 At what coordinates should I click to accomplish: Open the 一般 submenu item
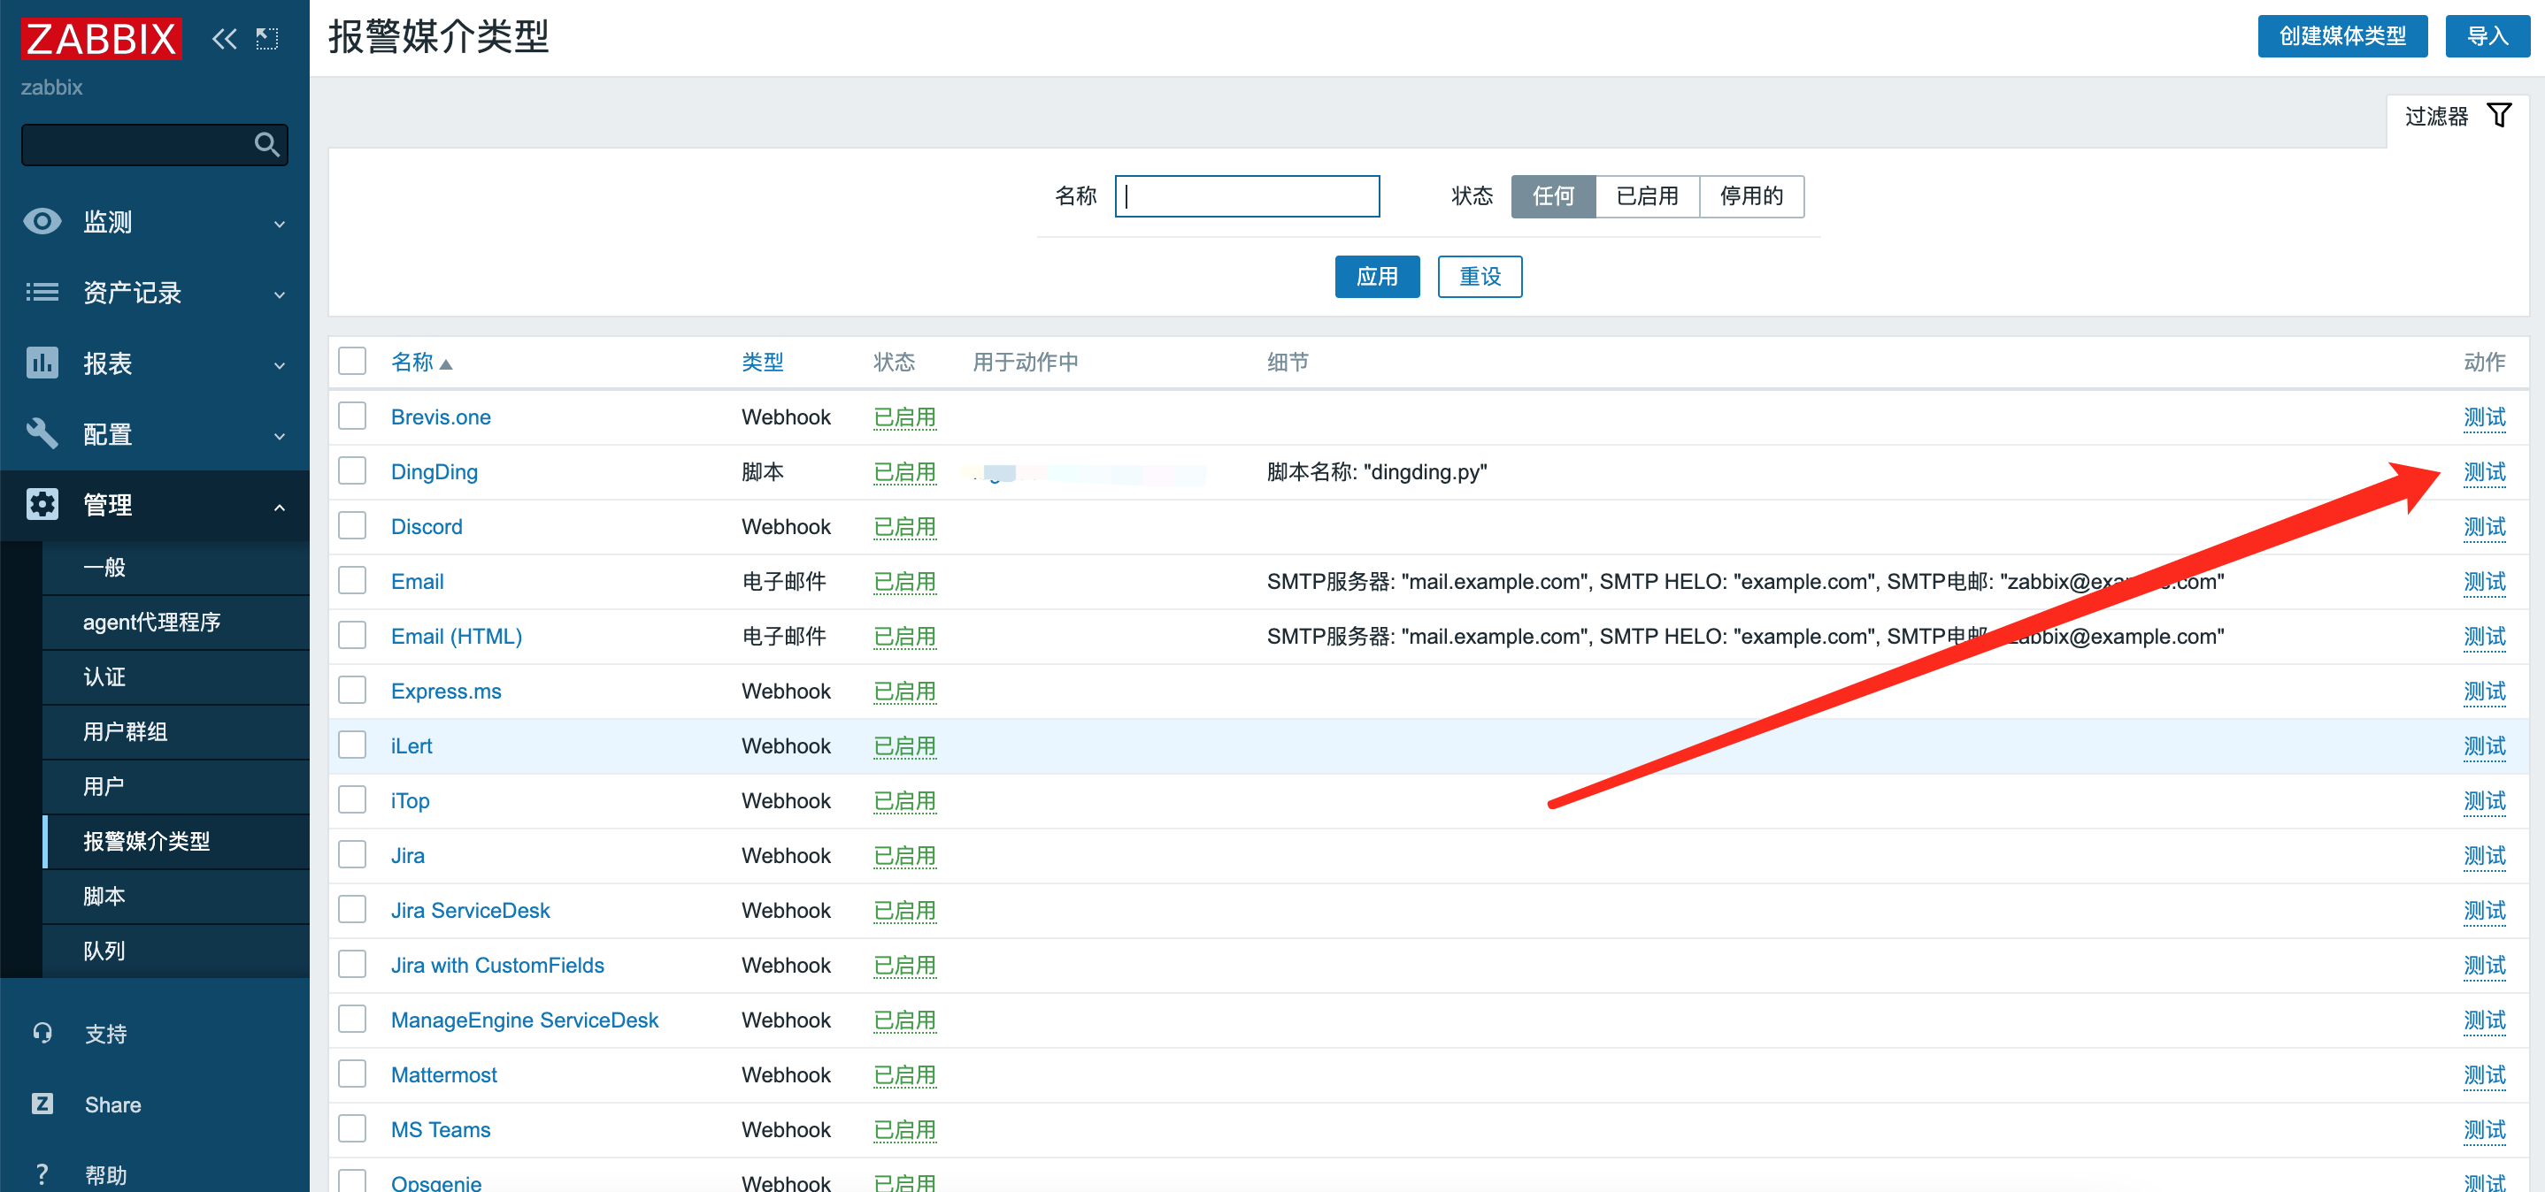pyautogui.click(x=176, y=567)
